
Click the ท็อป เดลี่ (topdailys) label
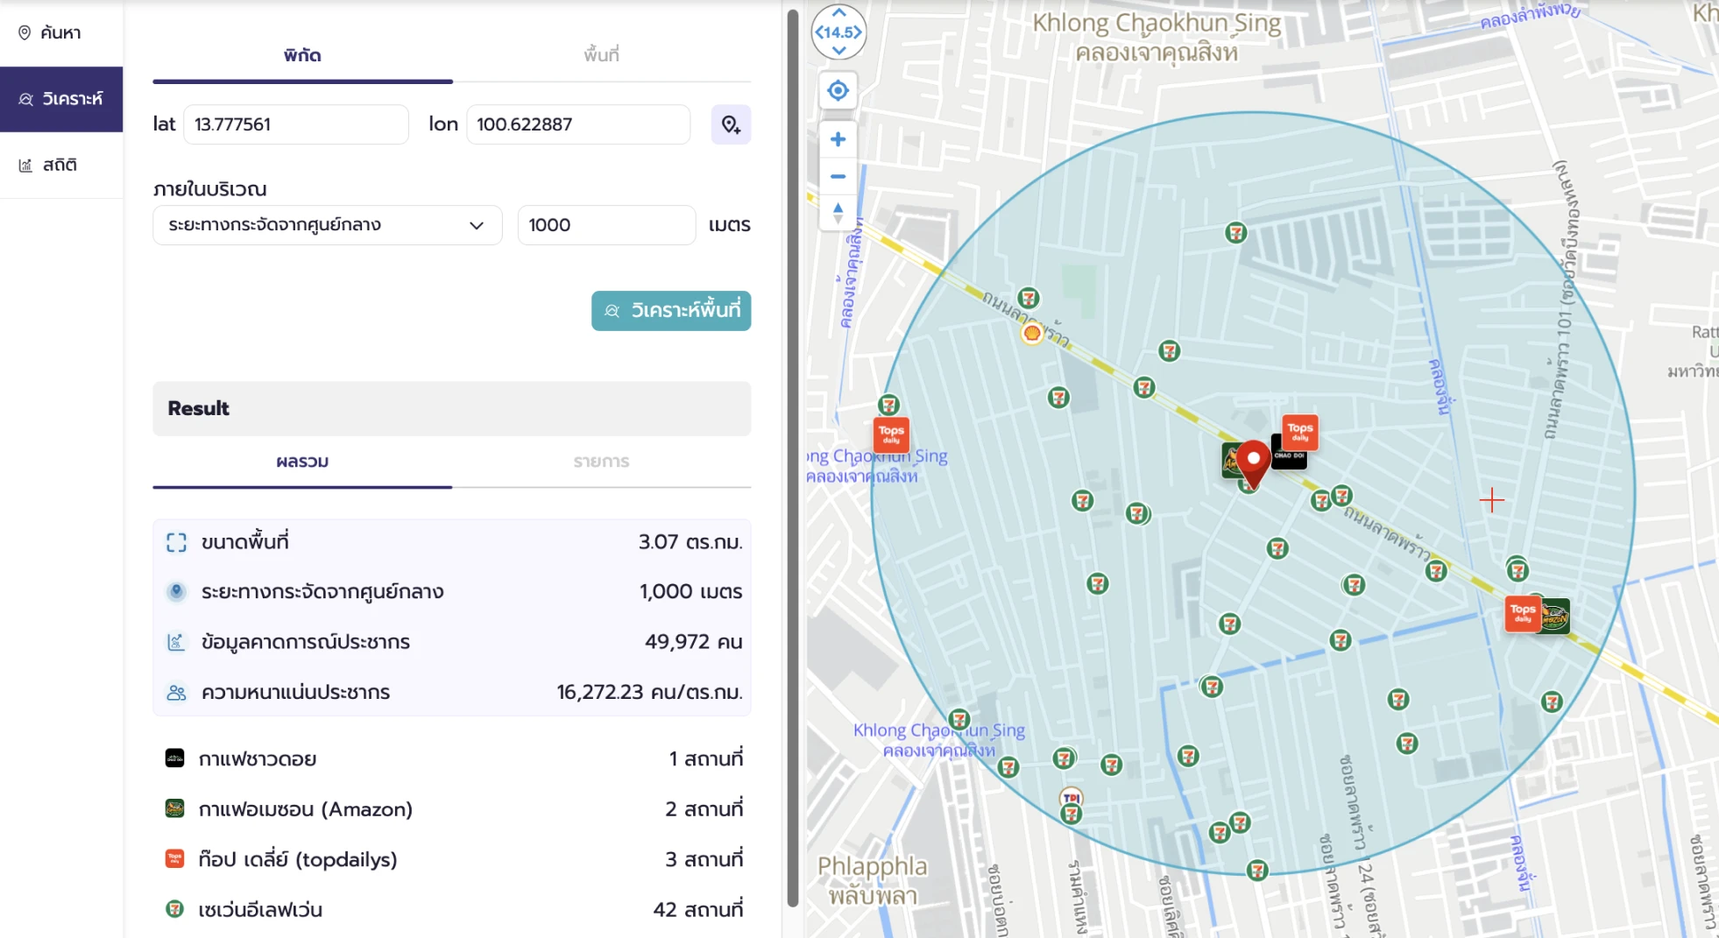click(298, 860)
